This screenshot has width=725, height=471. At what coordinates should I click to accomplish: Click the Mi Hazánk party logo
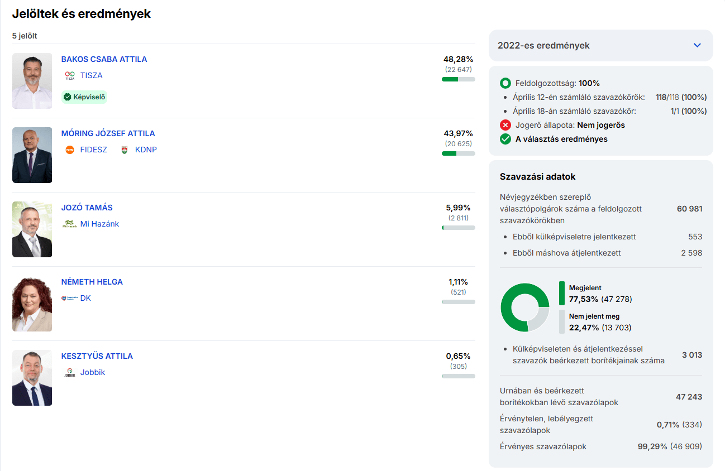tap(69, 224)
